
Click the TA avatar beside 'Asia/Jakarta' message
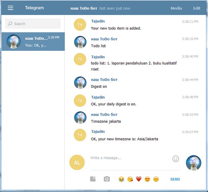coord(80,135)
